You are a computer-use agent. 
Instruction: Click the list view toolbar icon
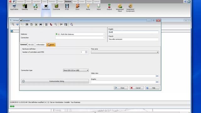(x=46, y=24)
